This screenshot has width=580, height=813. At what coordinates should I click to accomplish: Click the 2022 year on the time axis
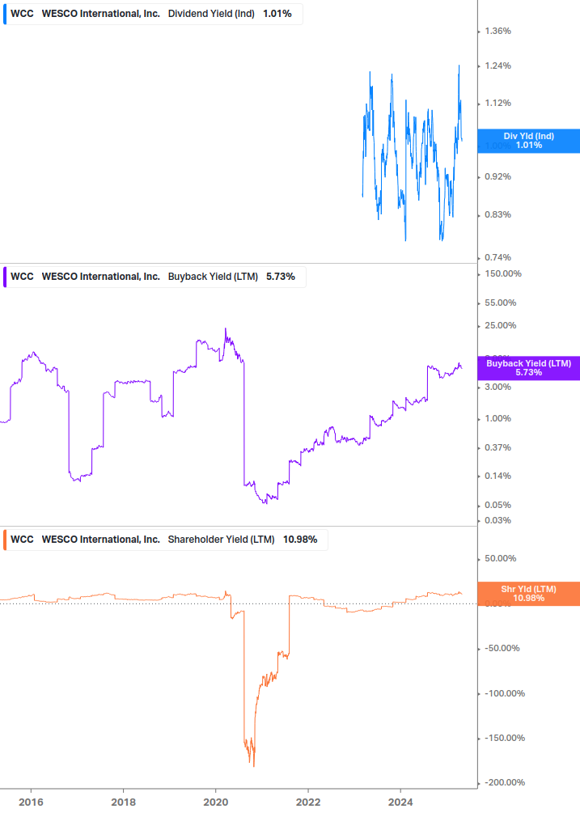pyautogui.click(x=308, y=802)
